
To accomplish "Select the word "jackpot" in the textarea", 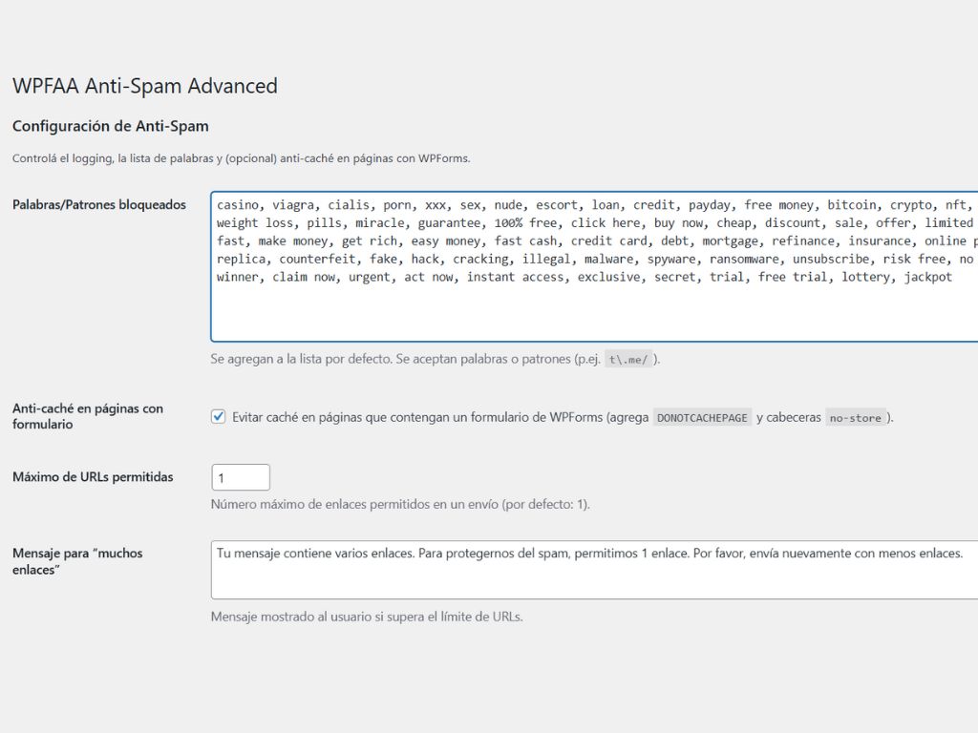I will click(x=928, y=277).
